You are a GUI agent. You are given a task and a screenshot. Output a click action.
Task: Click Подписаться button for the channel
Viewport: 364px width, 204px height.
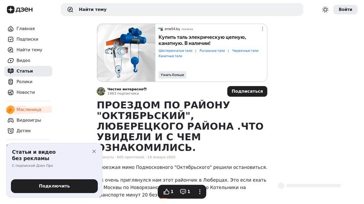247,92
